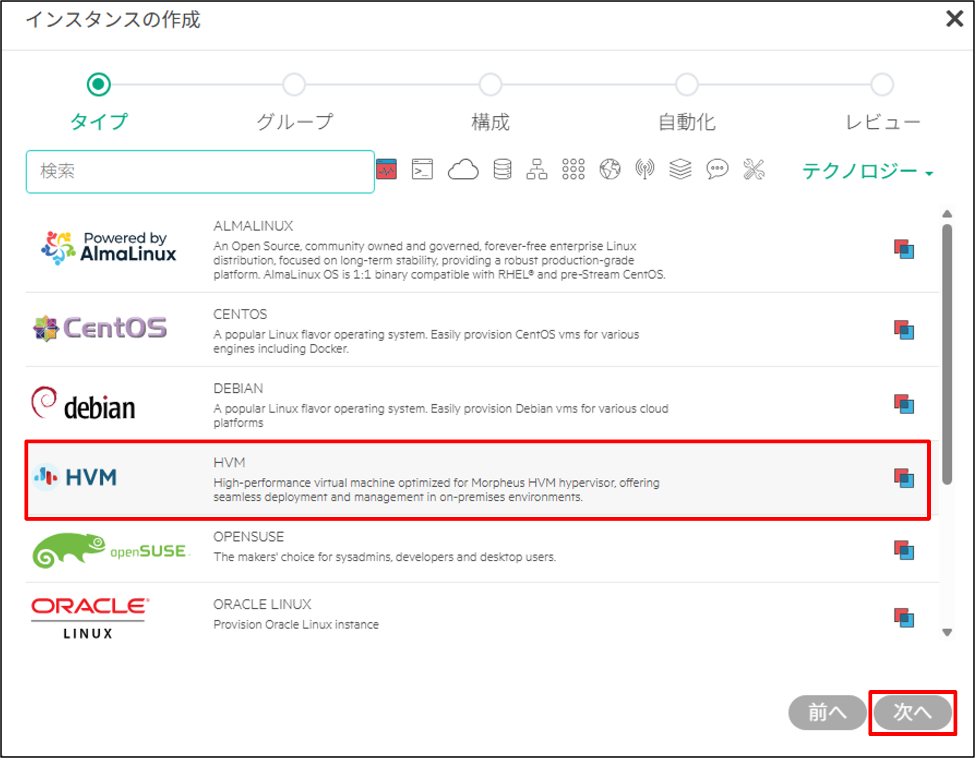Select the DEBIAN title text
The image size is (975, 758).
tap(238, 388)
